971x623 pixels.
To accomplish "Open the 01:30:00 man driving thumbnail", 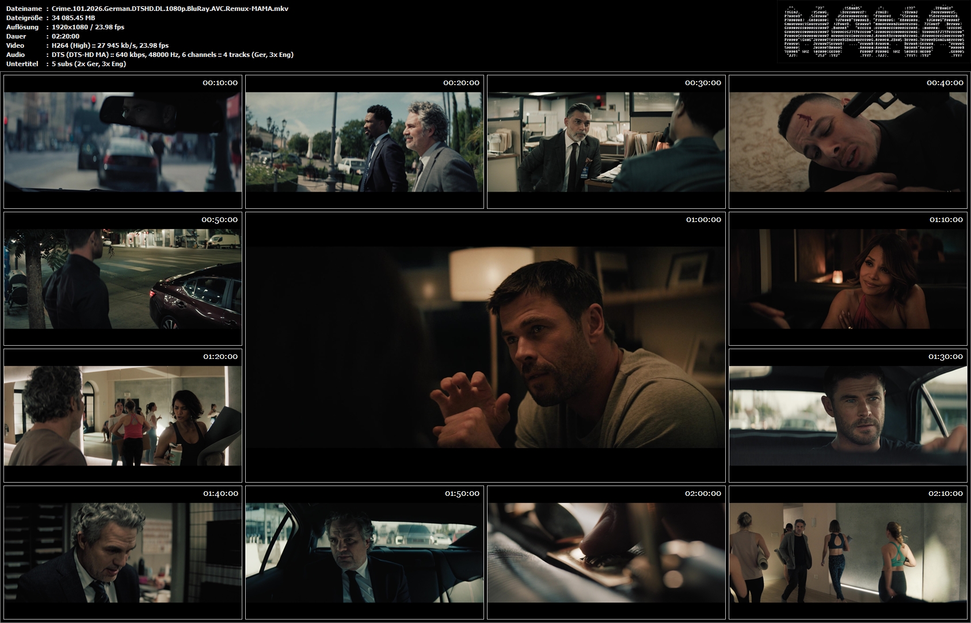I will pyautogui.click(x=848, y=415).
